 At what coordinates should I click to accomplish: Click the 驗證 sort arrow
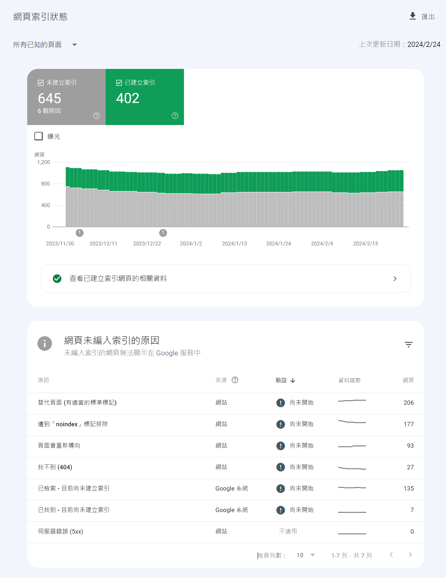(x=293, y=381)
